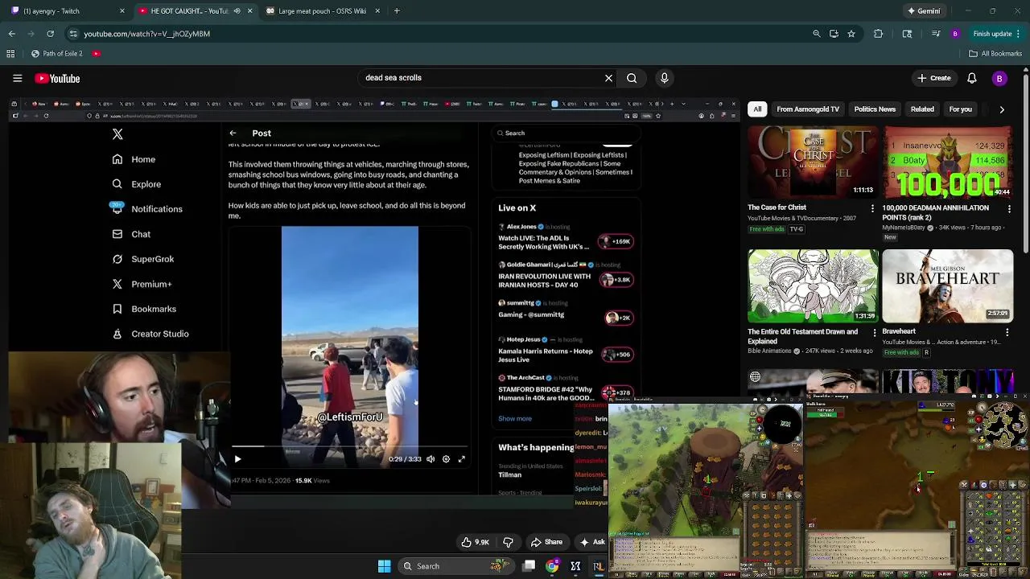Viewport: 1030px width, 579px height.
Task: Open the Chrome profile B avatar
Action: [955, 34]
